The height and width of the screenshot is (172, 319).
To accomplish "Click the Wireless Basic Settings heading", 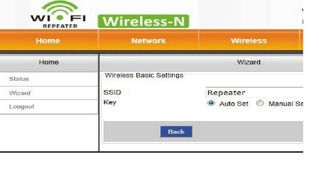I will (144, 75).
